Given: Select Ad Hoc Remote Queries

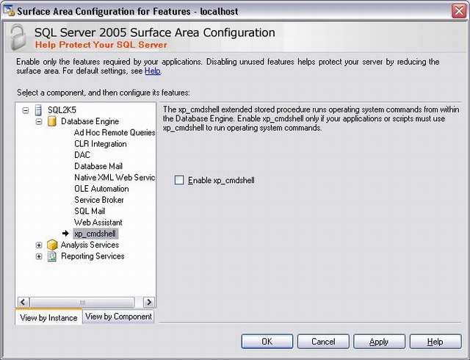Looking at the screenshot, I should [x=115, y=132].
